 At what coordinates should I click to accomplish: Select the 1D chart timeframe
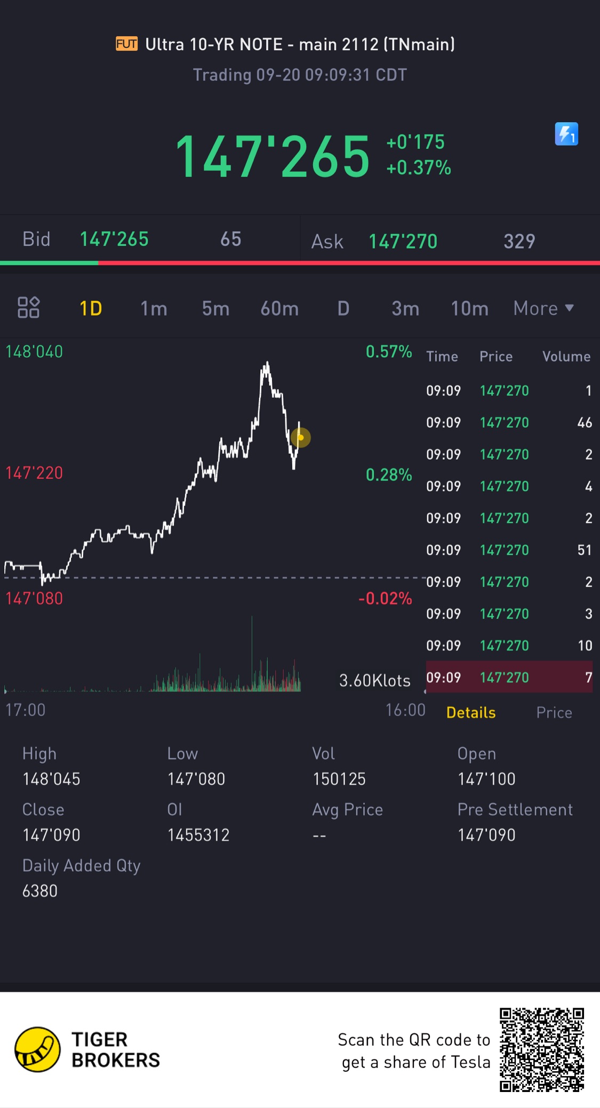tap(91, 308)
